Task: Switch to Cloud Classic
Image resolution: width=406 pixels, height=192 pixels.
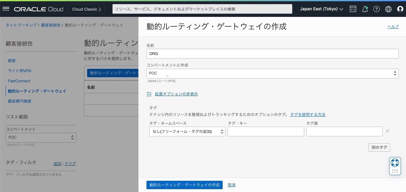Action: pyautogui.click(x=87, y=9)
